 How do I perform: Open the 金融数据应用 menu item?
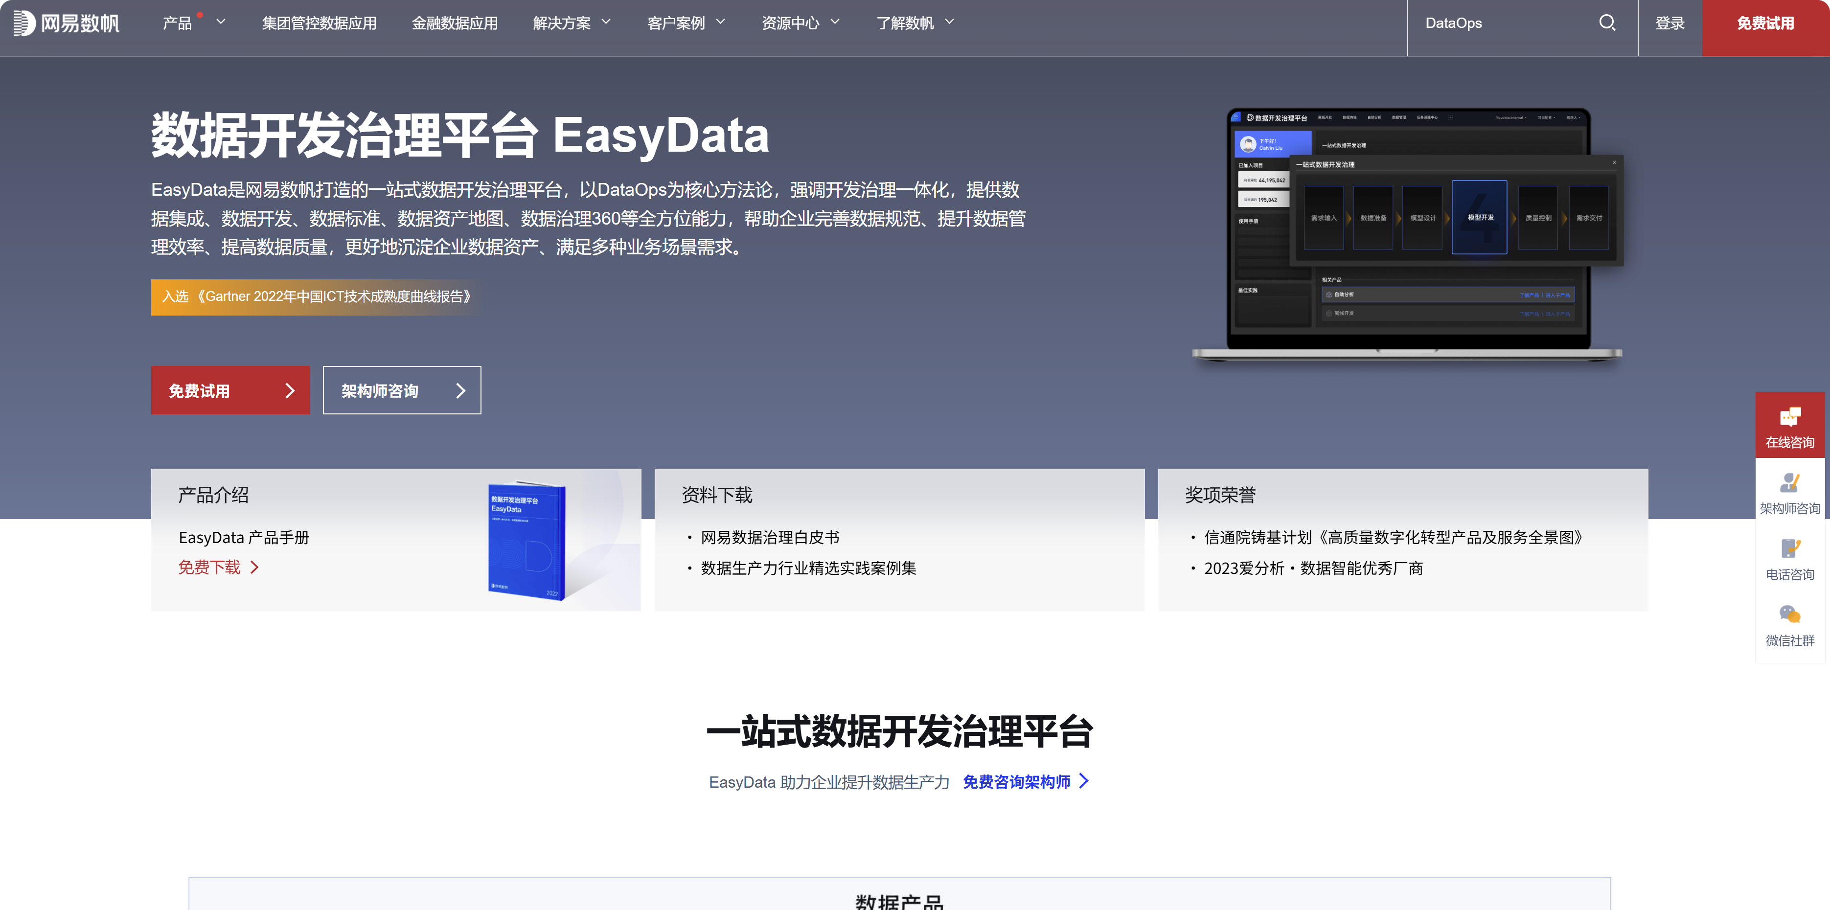[x=455, y=23]
